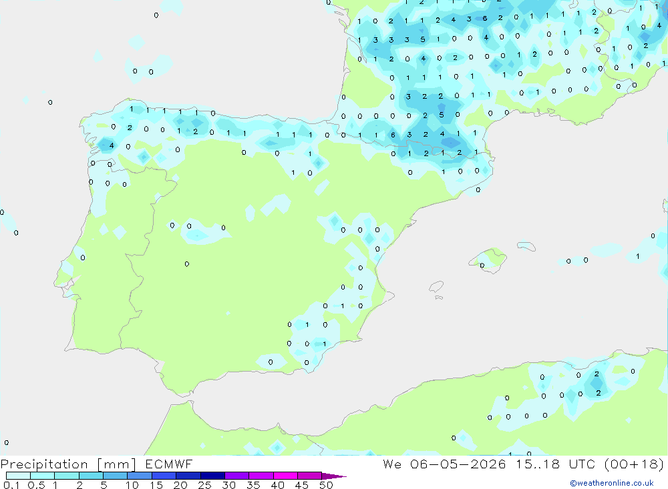Click the arrow tip beyond 50 mm legend

tap(335, 476)
